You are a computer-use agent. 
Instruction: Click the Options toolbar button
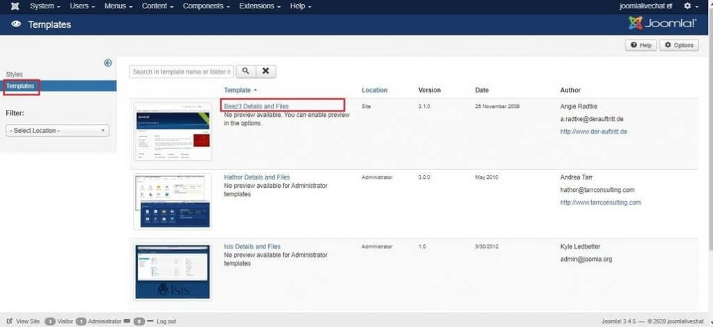click(679, 45)
